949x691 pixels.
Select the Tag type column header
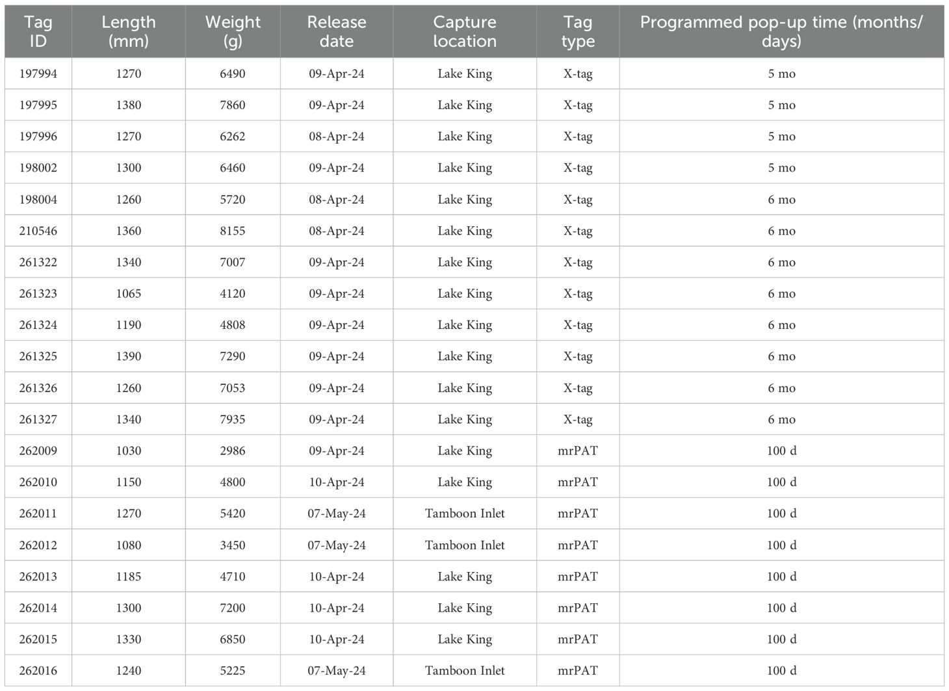pyautogui.click(x=578, y=31)
